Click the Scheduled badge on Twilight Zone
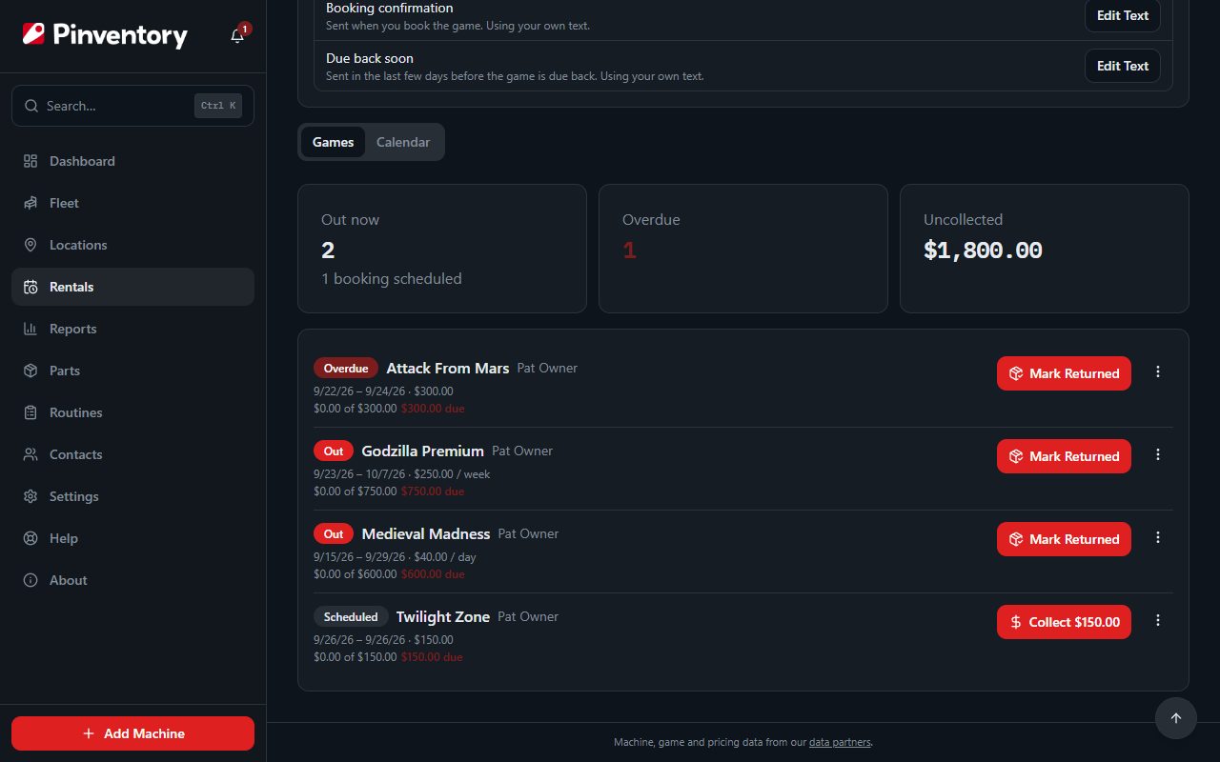 351,617
